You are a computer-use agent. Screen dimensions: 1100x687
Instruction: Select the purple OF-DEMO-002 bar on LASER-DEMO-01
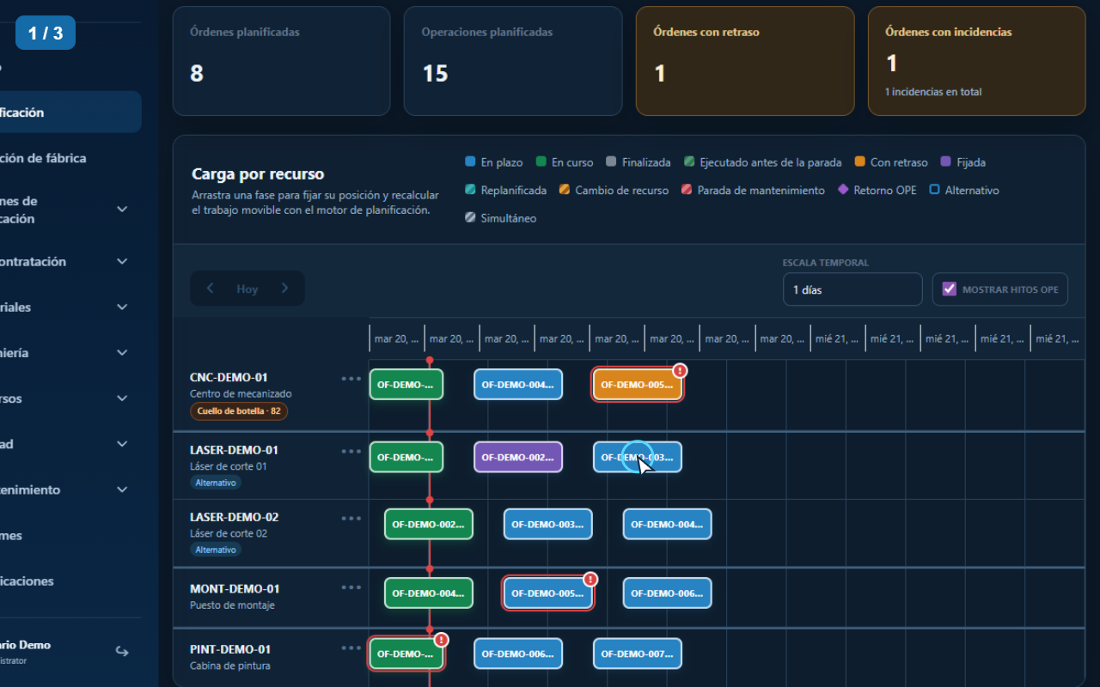(x=518, y=457)
